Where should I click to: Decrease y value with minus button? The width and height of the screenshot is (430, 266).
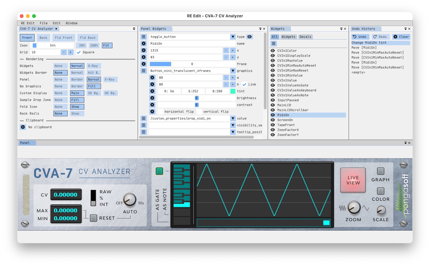226,57
